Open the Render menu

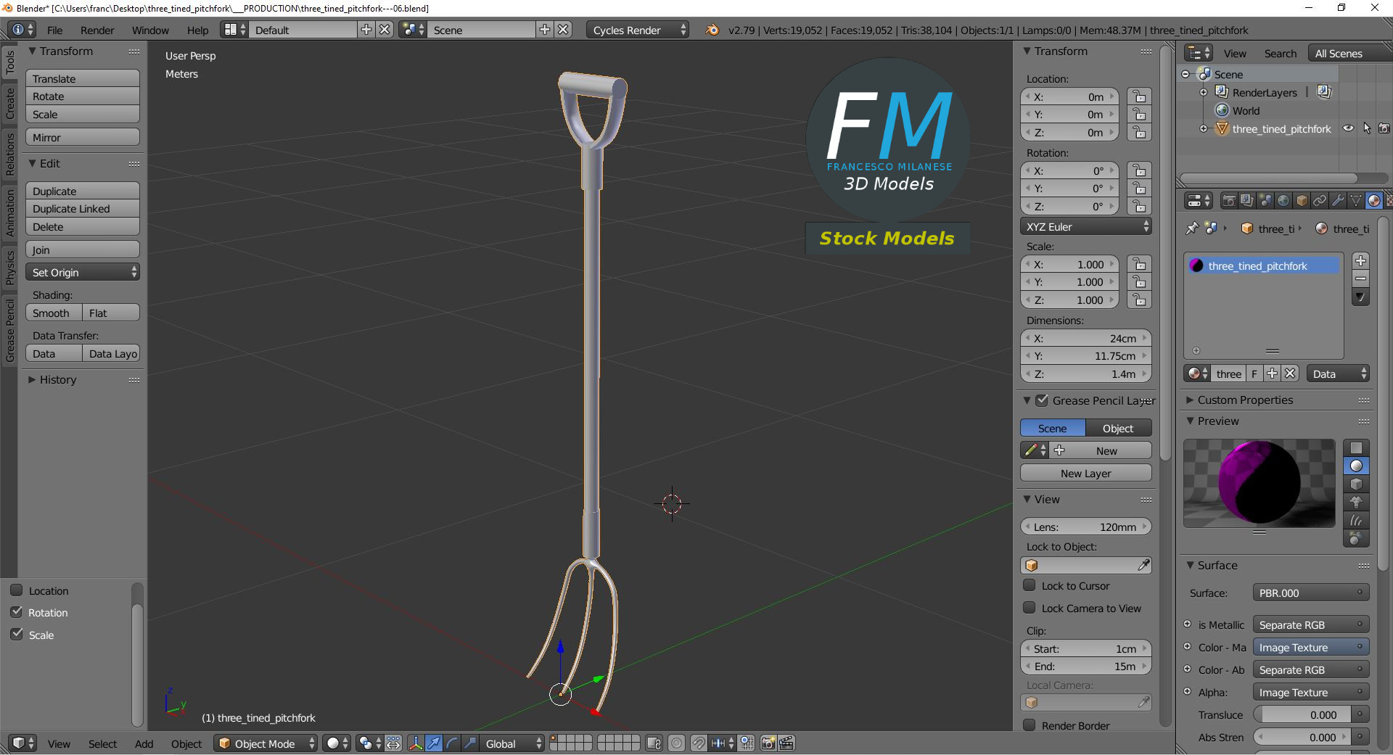pos(97,30)
